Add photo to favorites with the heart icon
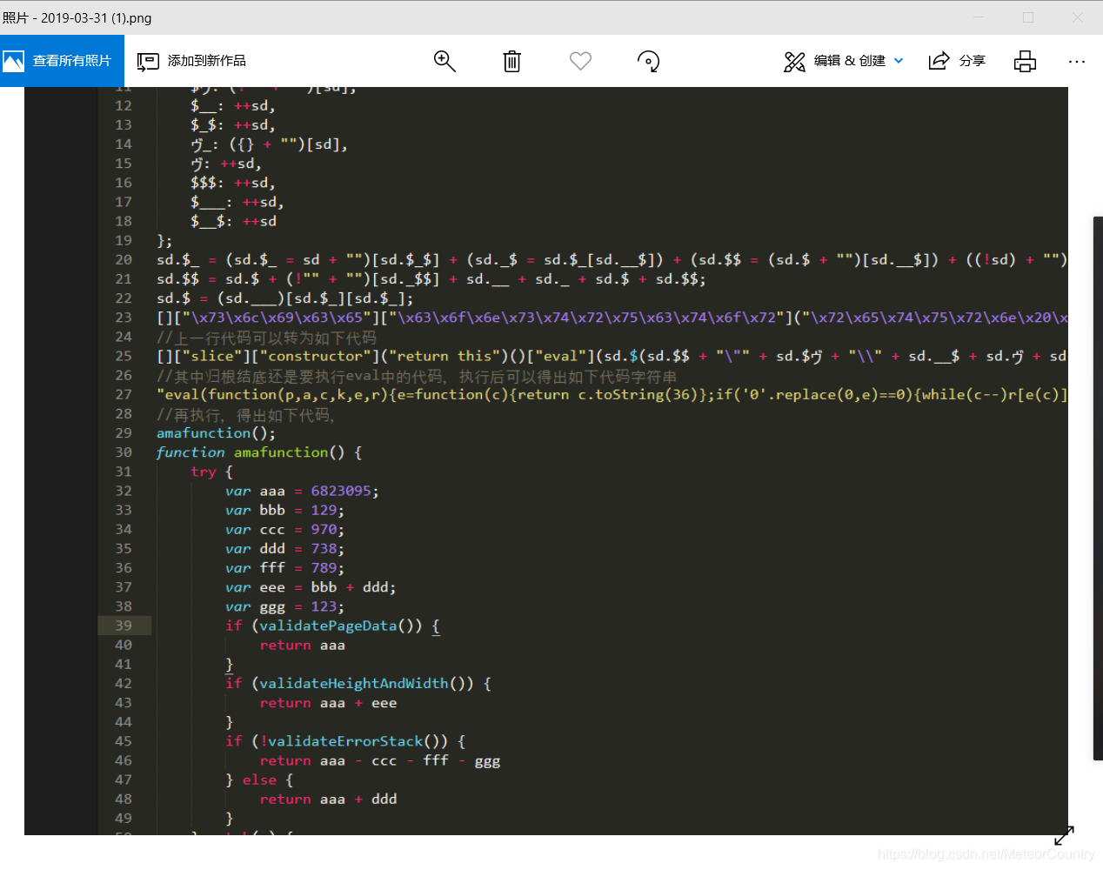The height and width of the screenshot is (870, 1103). 580,61
